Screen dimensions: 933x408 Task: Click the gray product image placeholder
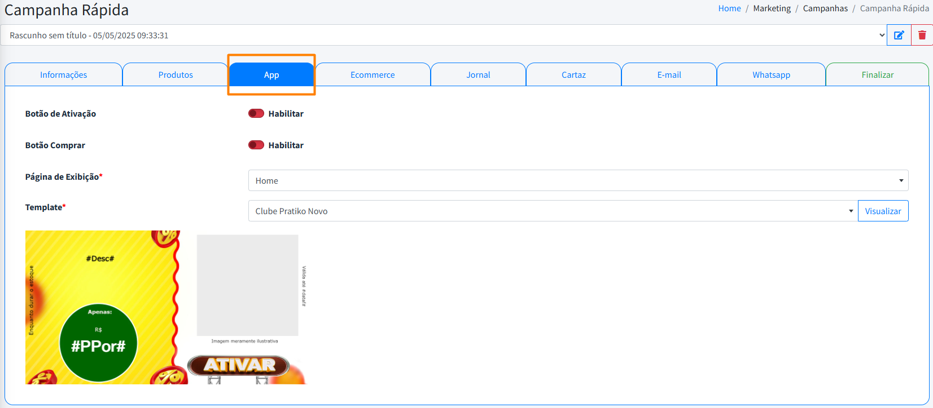tap(247, 285)
